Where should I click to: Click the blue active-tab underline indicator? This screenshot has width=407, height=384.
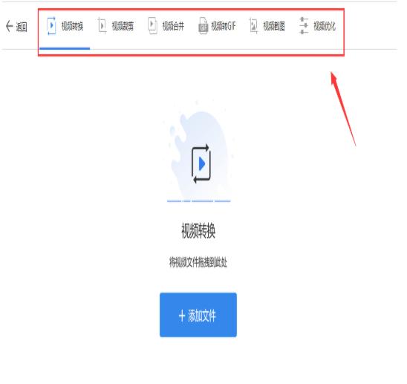[x=65, y=48]
